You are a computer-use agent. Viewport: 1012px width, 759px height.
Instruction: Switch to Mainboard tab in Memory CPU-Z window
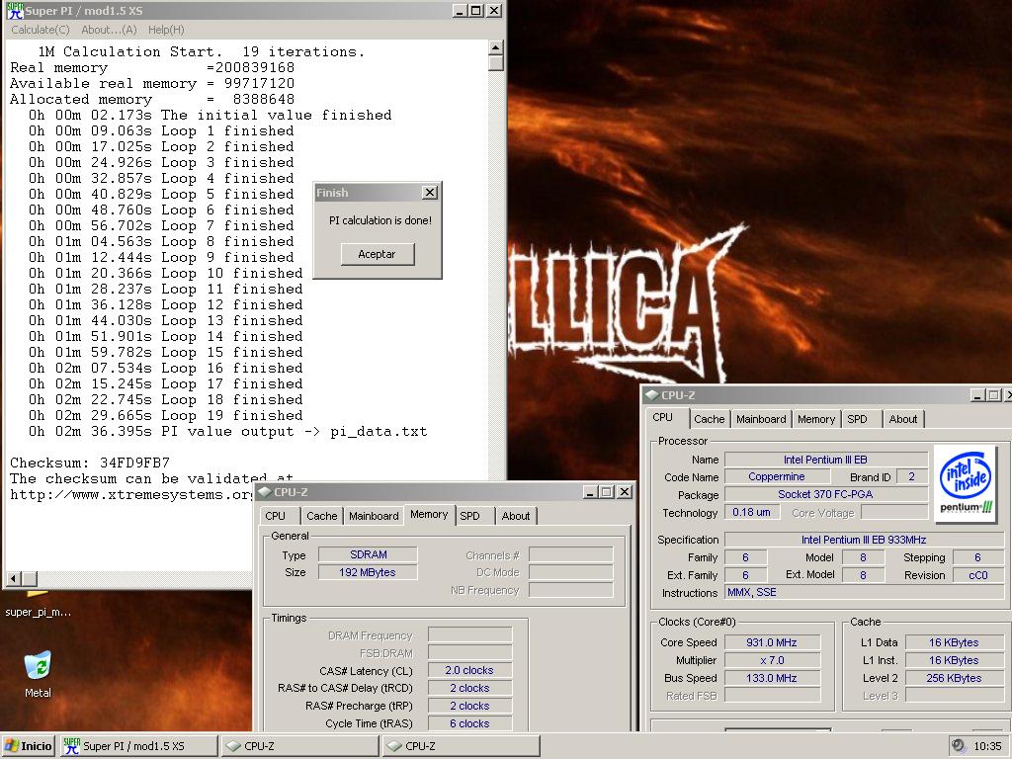click(x=373, y=516)
